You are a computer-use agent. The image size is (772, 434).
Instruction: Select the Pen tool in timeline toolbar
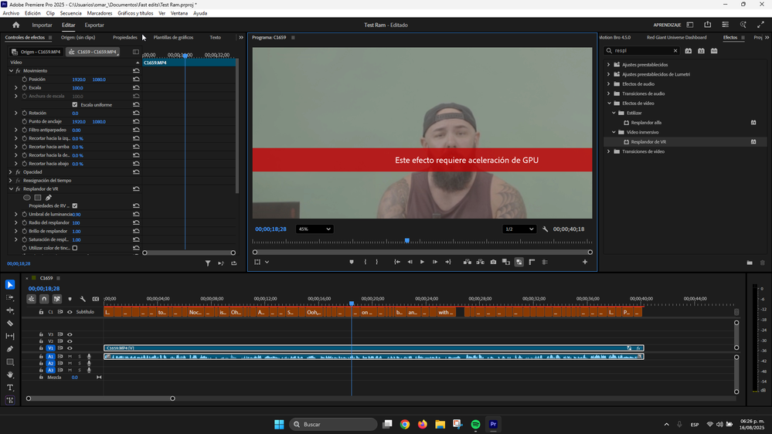(10, 349)
